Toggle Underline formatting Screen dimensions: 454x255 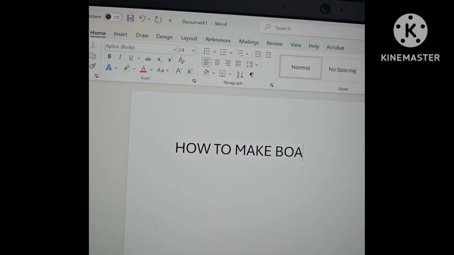[x=131, y=58]
